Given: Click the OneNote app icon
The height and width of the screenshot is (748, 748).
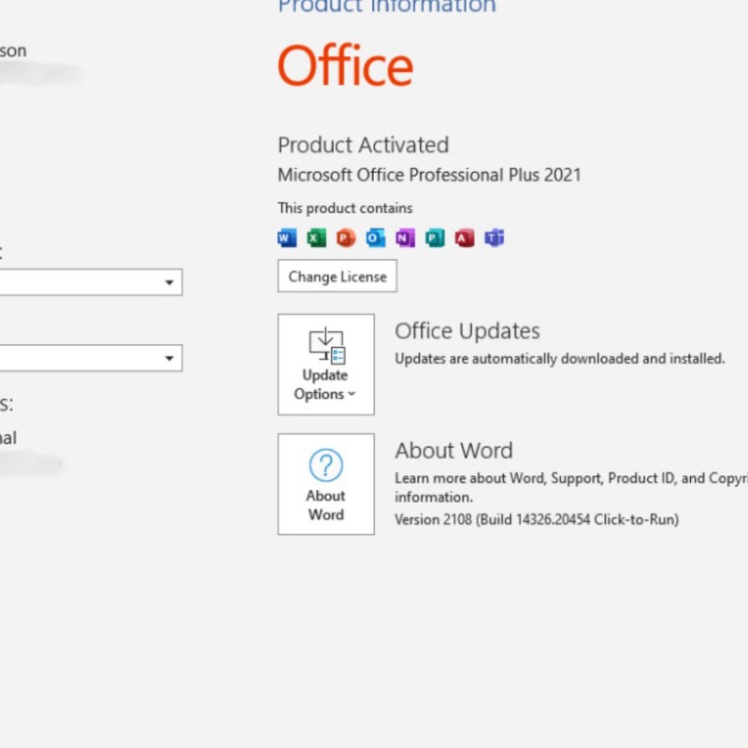Looking at the screenshot, I should coord(406,237).
